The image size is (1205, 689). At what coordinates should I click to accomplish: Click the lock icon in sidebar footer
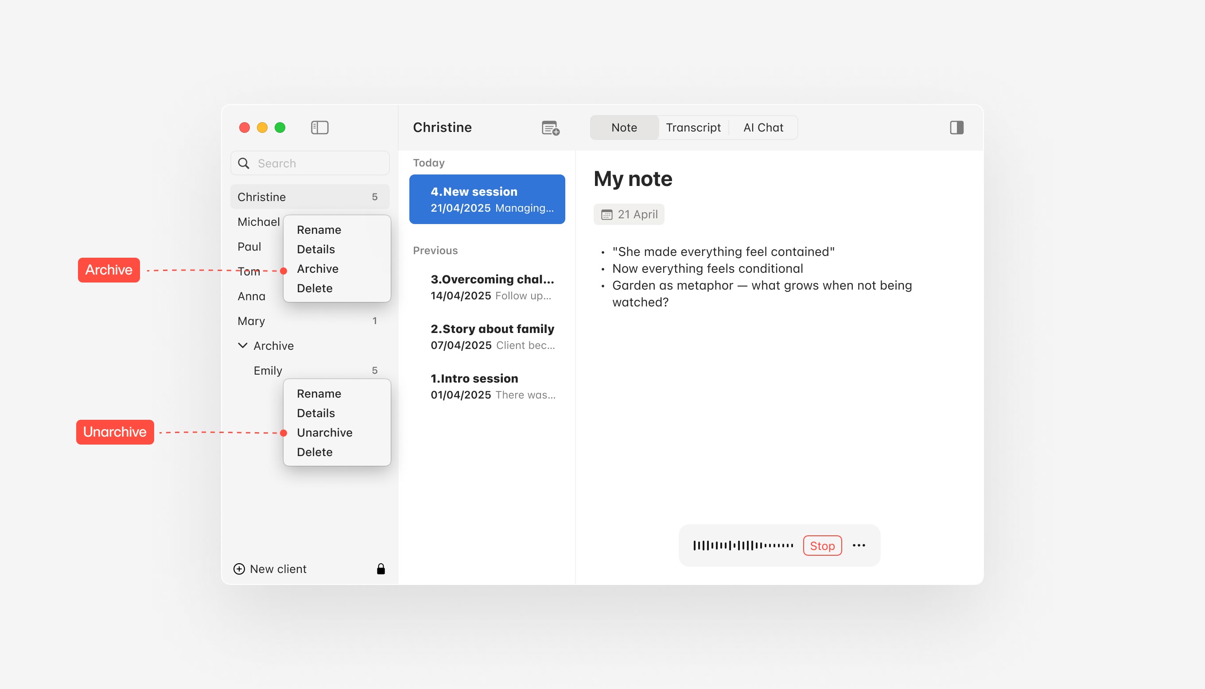pos(381,569)
